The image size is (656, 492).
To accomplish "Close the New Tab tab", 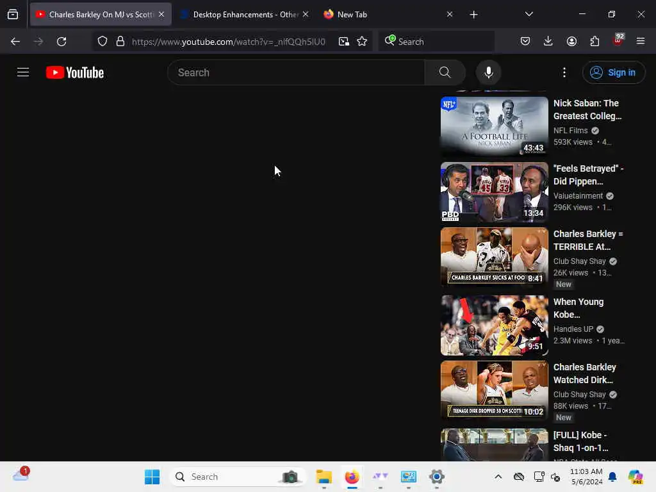I will (450, 14).
